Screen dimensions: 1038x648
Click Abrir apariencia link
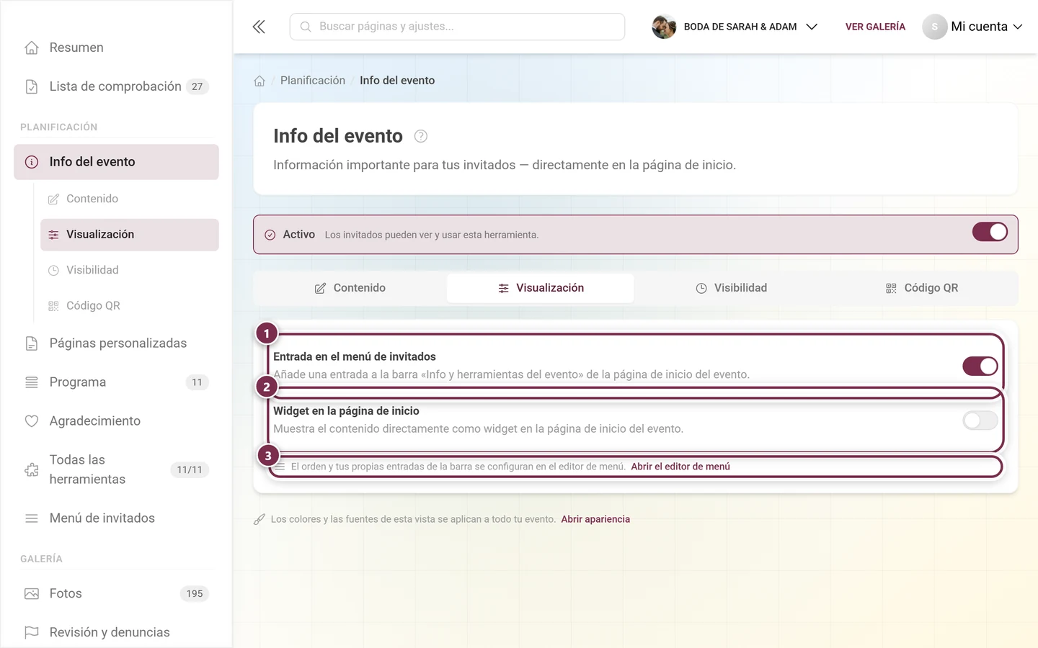[595, 519]
